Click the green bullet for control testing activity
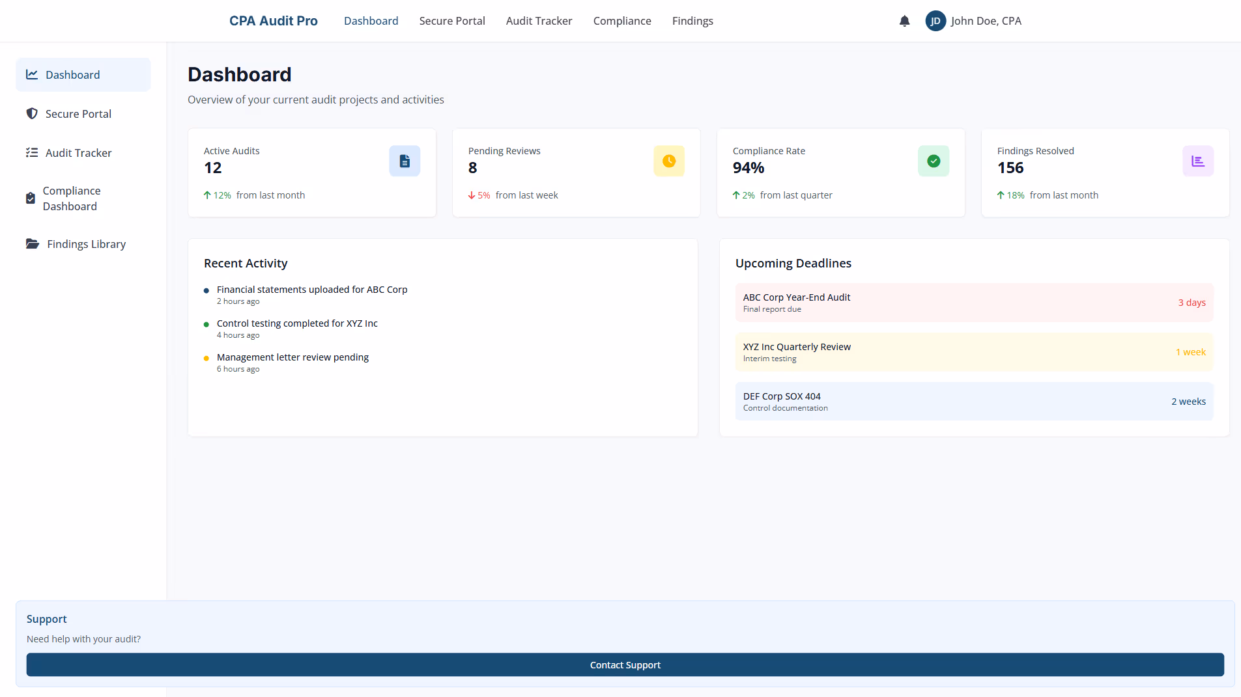 pos(207,324)
